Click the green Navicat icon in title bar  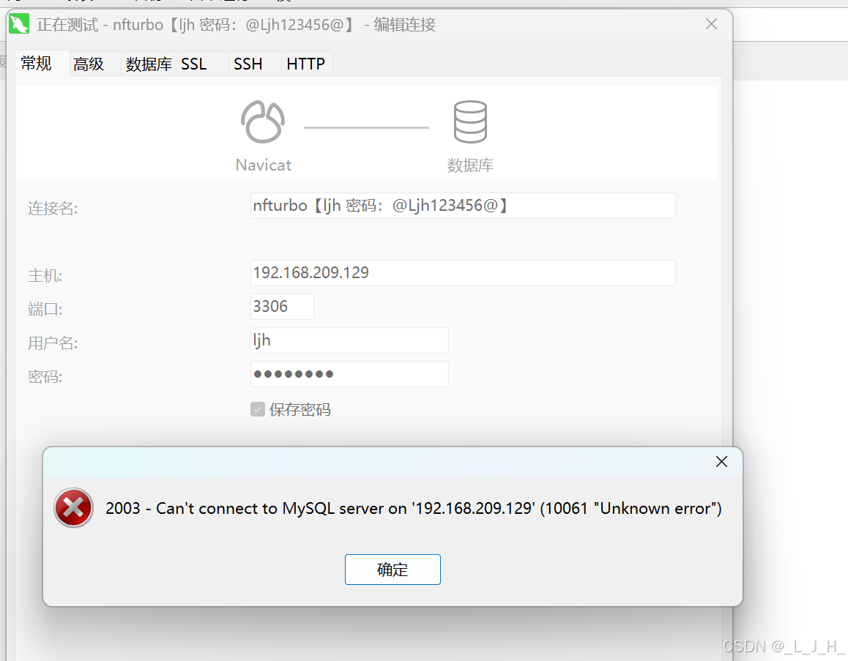click(19, 24)
